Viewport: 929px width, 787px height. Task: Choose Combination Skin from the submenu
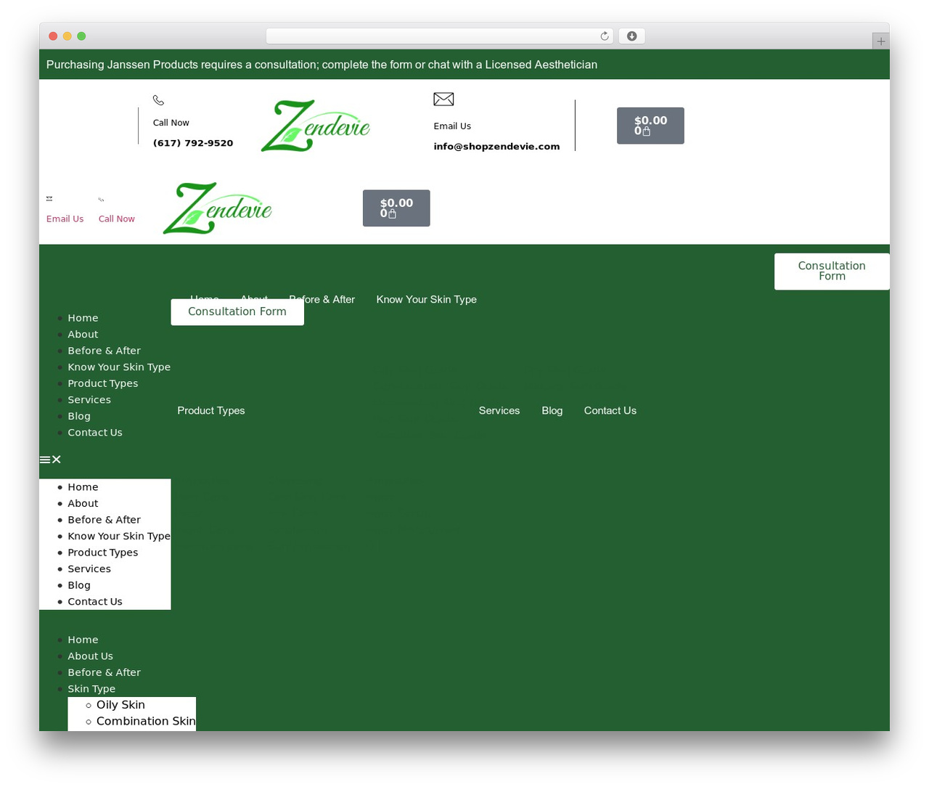tap(146, 722)
